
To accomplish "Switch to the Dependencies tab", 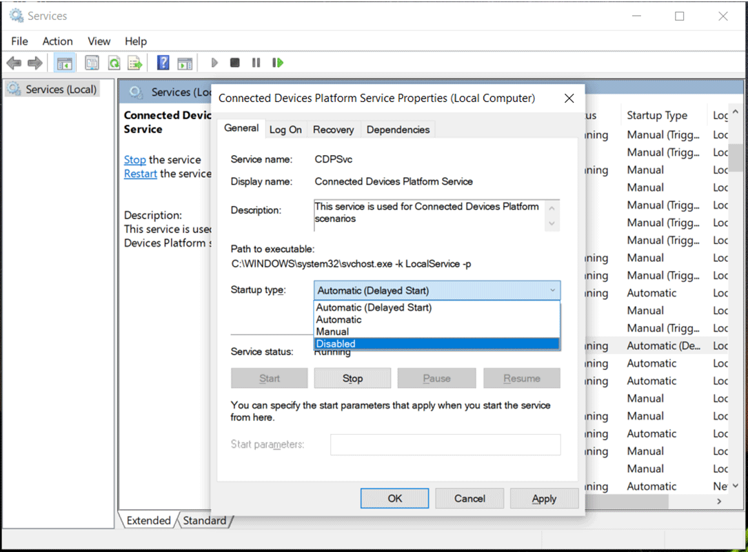I will tap(398, 130).
